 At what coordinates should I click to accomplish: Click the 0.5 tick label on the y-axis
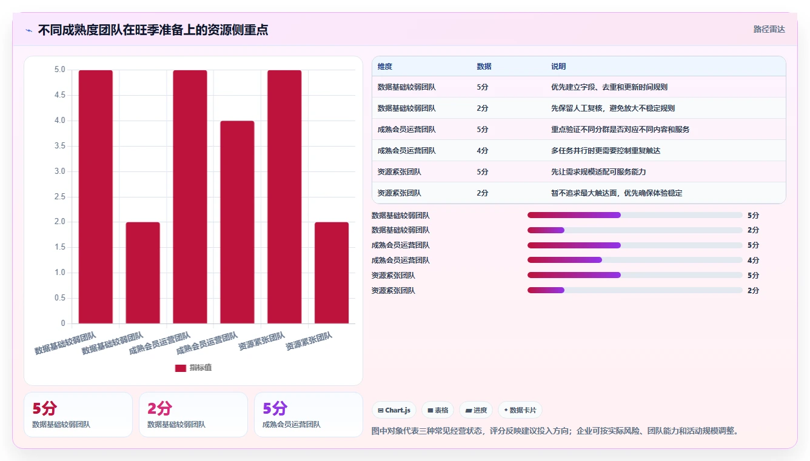[x=59, y=298]
